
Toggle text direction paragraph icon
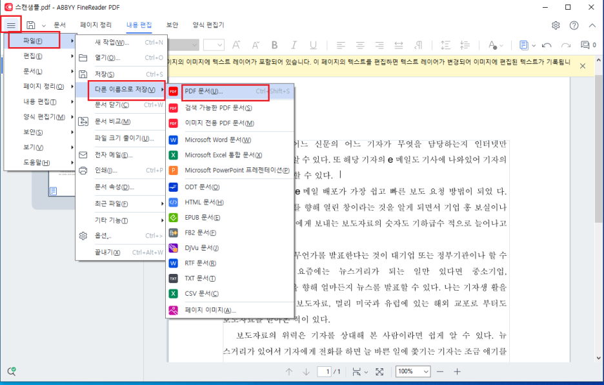click(418, 45)
